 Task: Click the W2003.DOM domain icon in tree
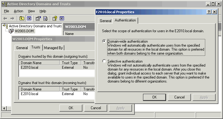[x=11, y=31]
